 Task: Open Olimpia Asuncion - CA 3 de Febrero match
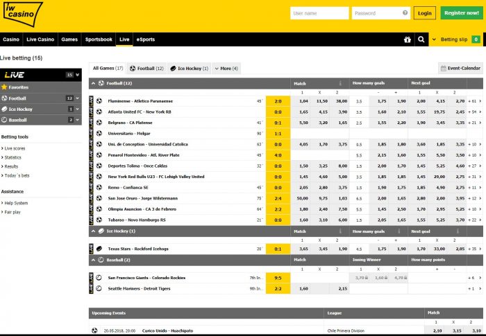(x=142, y=209)
